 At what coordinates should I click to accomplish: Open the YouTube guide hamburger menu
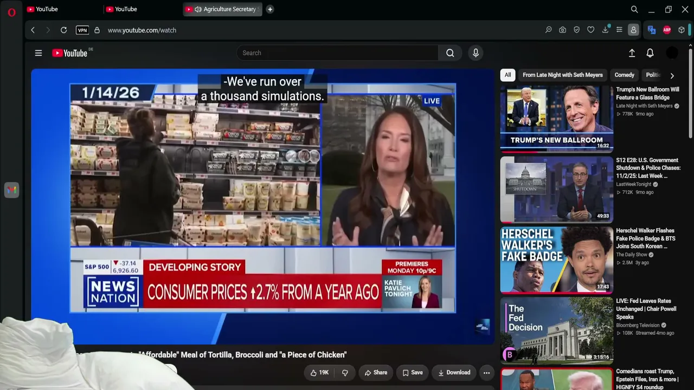coord(38,53)
